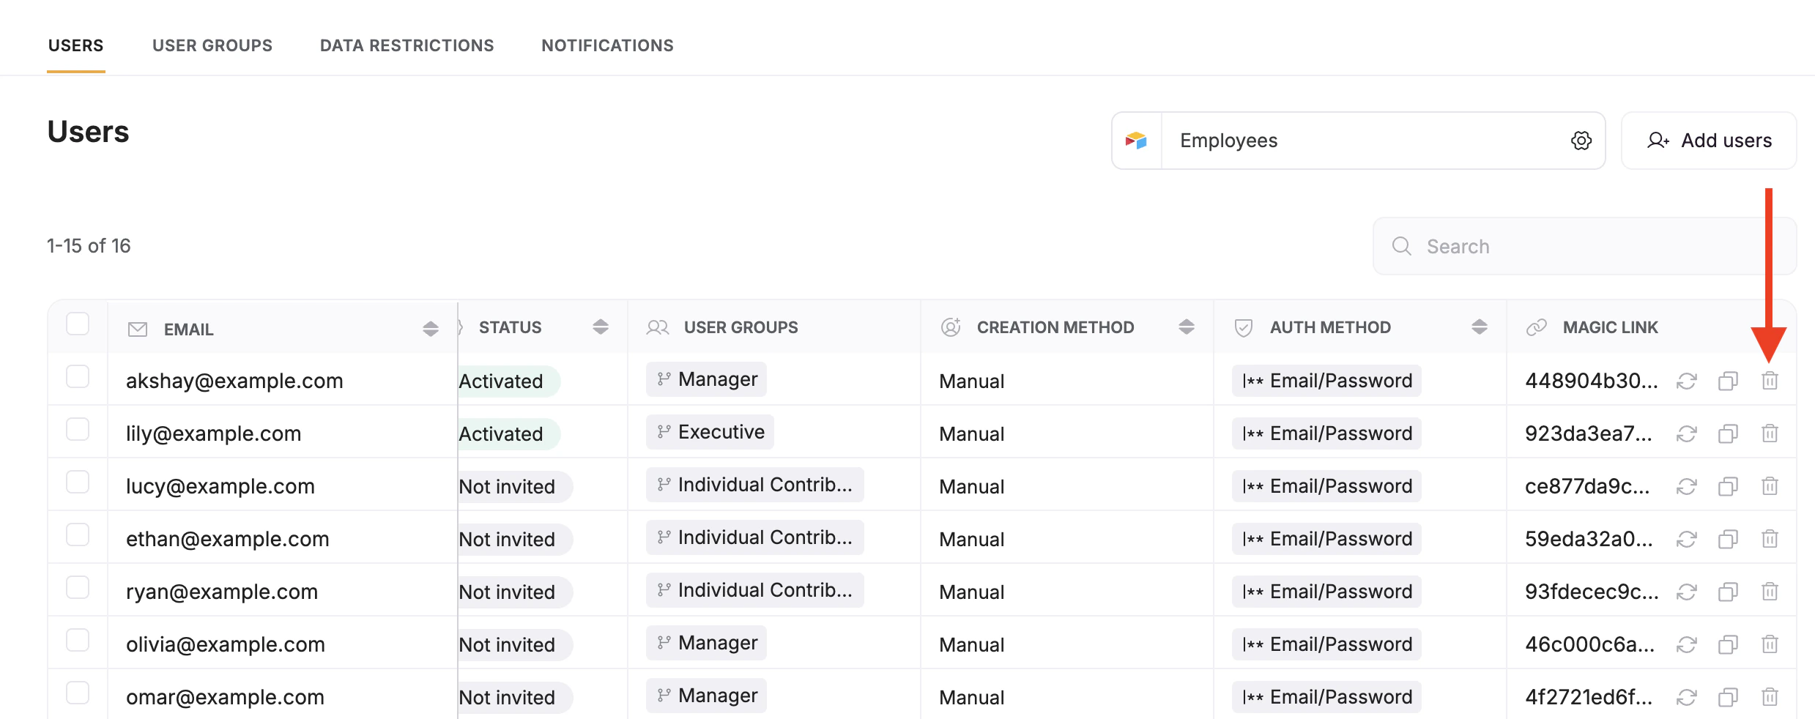Open the Data Restrictions tab
The width and height of the screenshot is (1815, 719).
407,45
